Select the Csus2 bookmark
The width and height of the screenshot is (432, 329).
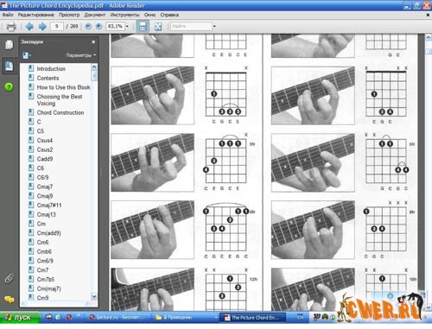[x=45, y=149]
